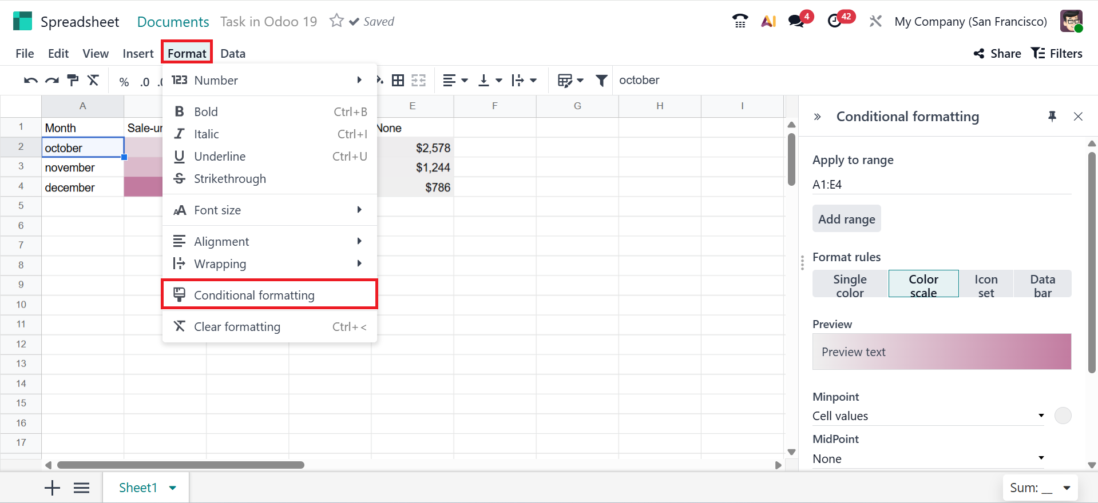Open the user avatar menu

(x=1071, y=21)
